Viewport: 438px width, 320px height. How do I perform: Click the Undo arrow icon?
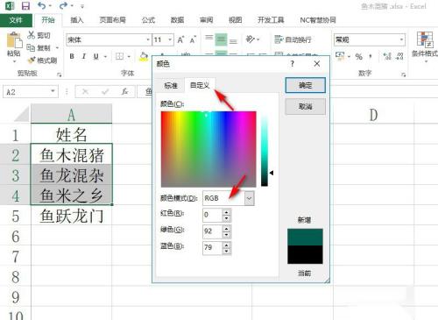41,5
